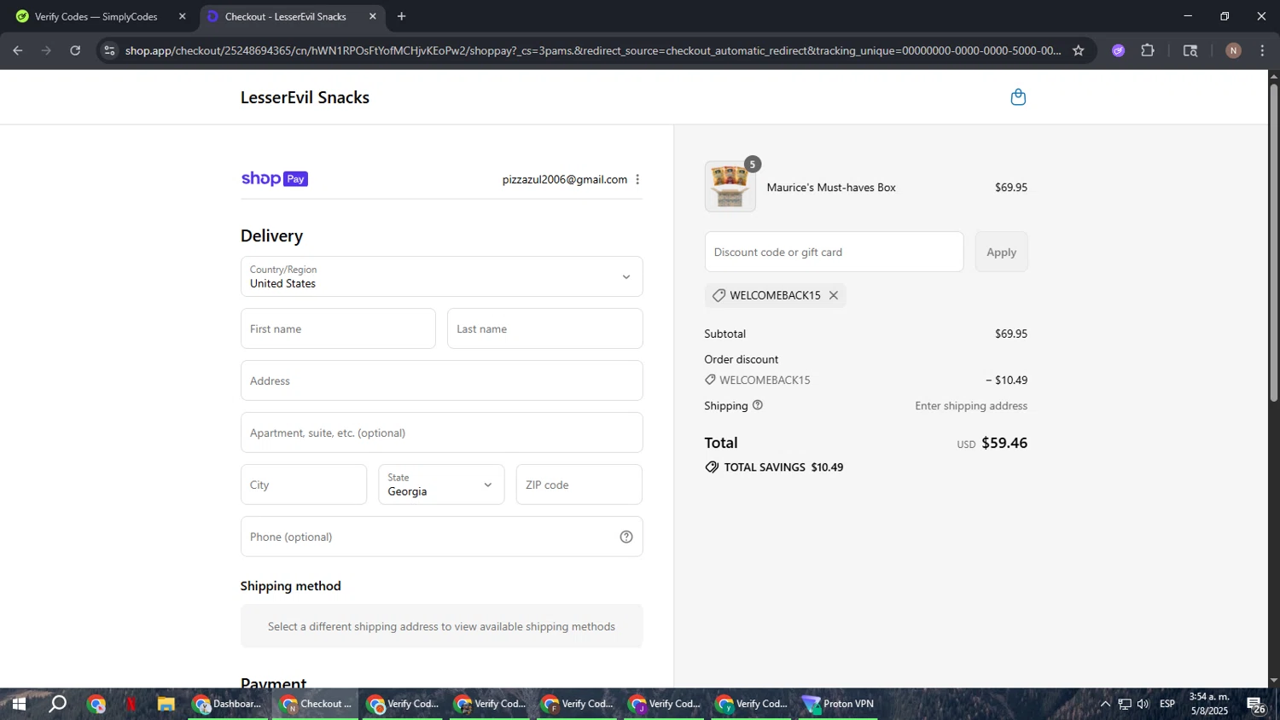Close the Verify Codes tab
1280x720 pixels.
[182, 16]
